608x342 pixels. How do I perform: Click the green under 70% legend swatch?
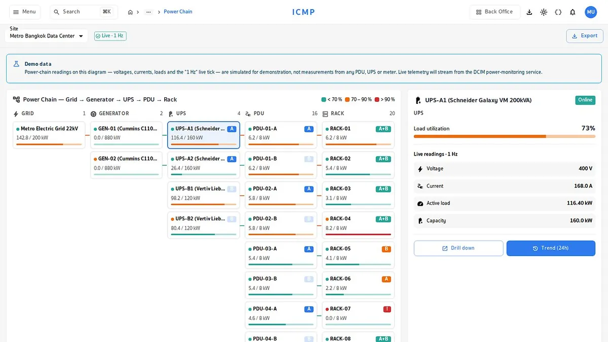(x=324, y=100)
